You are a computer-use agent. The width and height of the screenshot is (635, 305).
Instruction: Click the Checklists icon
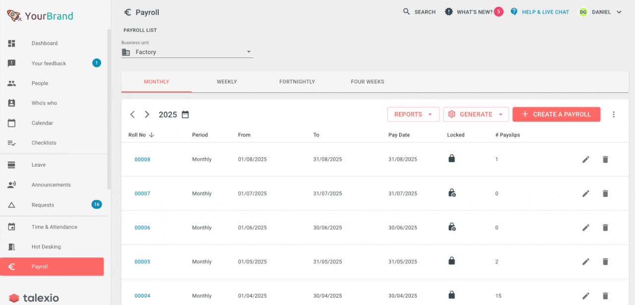click(12, 143)
